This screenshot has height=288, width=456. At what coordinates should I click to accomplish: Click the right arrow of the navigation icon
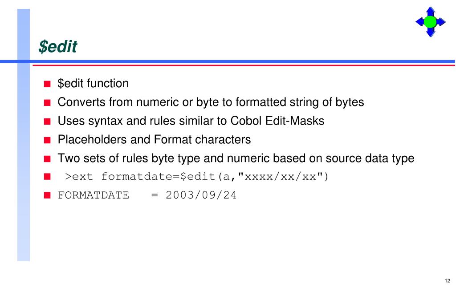point(441,22)
